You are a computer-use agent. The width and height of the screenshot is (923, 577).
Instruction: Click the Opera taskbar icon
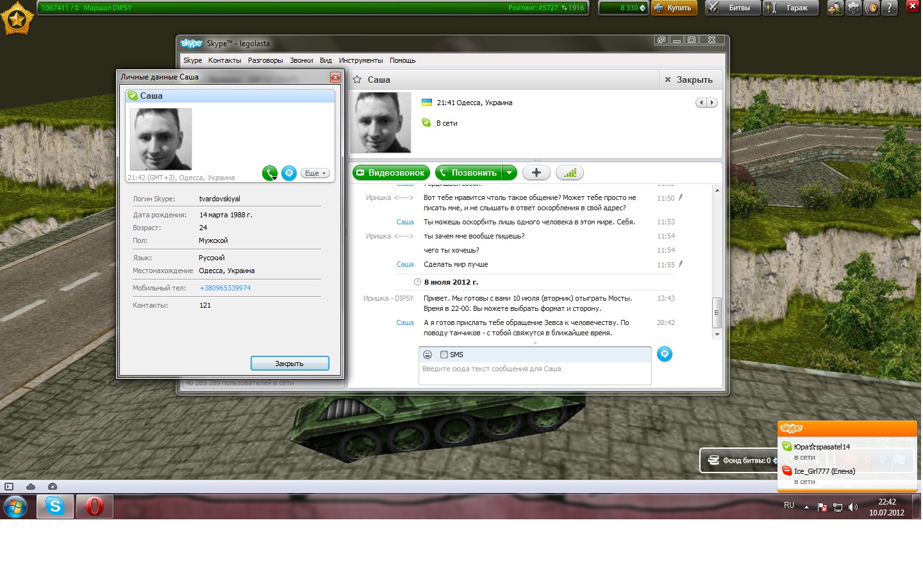coord(95,506)
